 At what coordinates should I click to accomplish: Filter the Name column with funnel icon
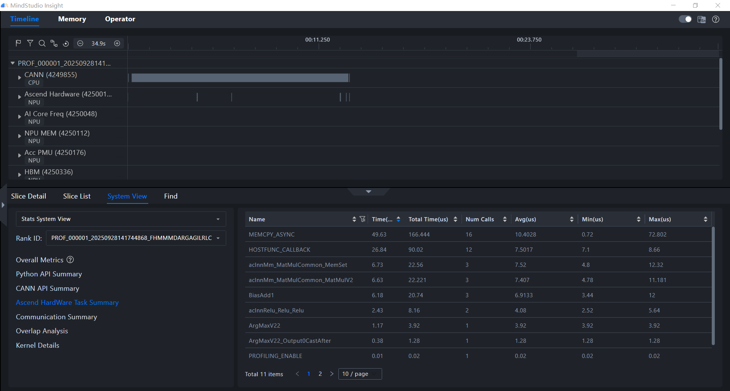tap(362, 219)
